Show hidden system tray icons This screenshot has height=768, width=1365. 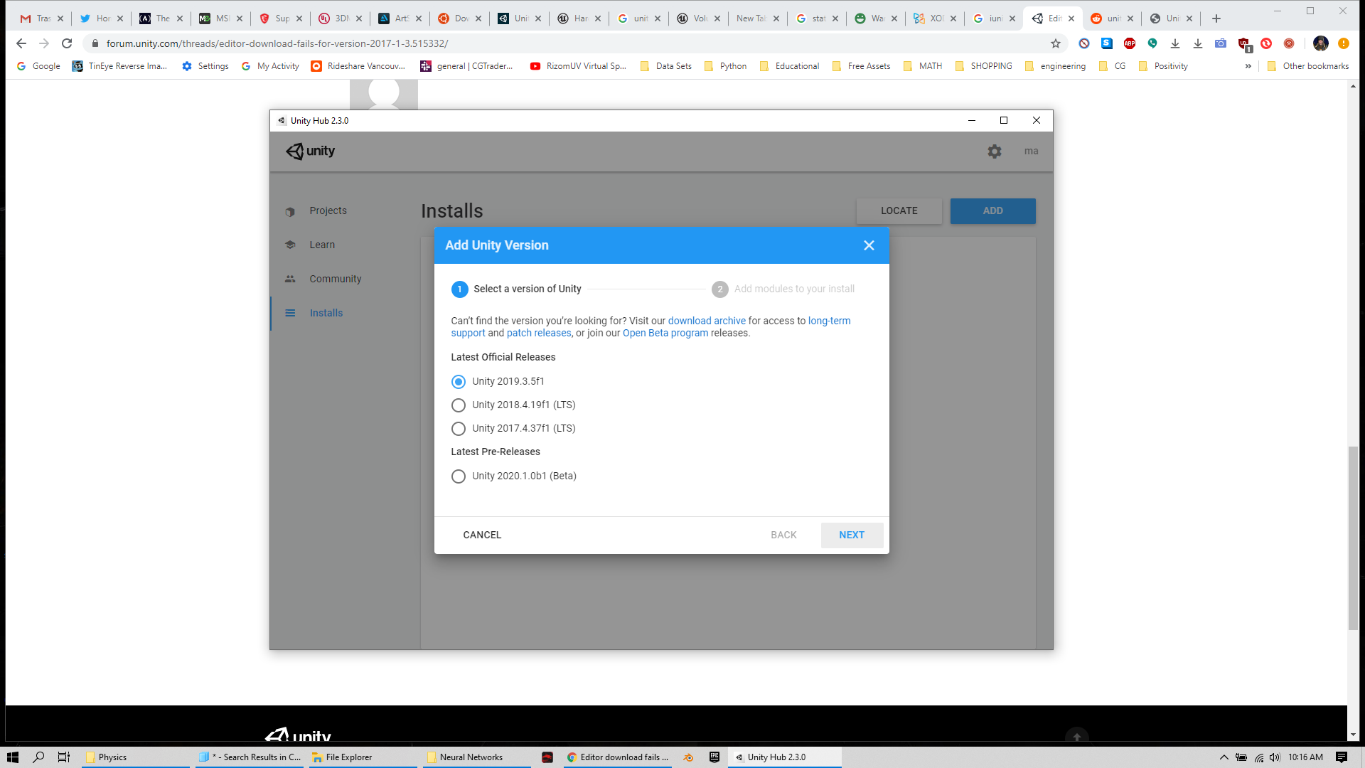[1224, 757]
